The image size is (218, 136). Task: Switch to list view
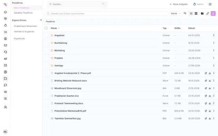pos(191,14)
